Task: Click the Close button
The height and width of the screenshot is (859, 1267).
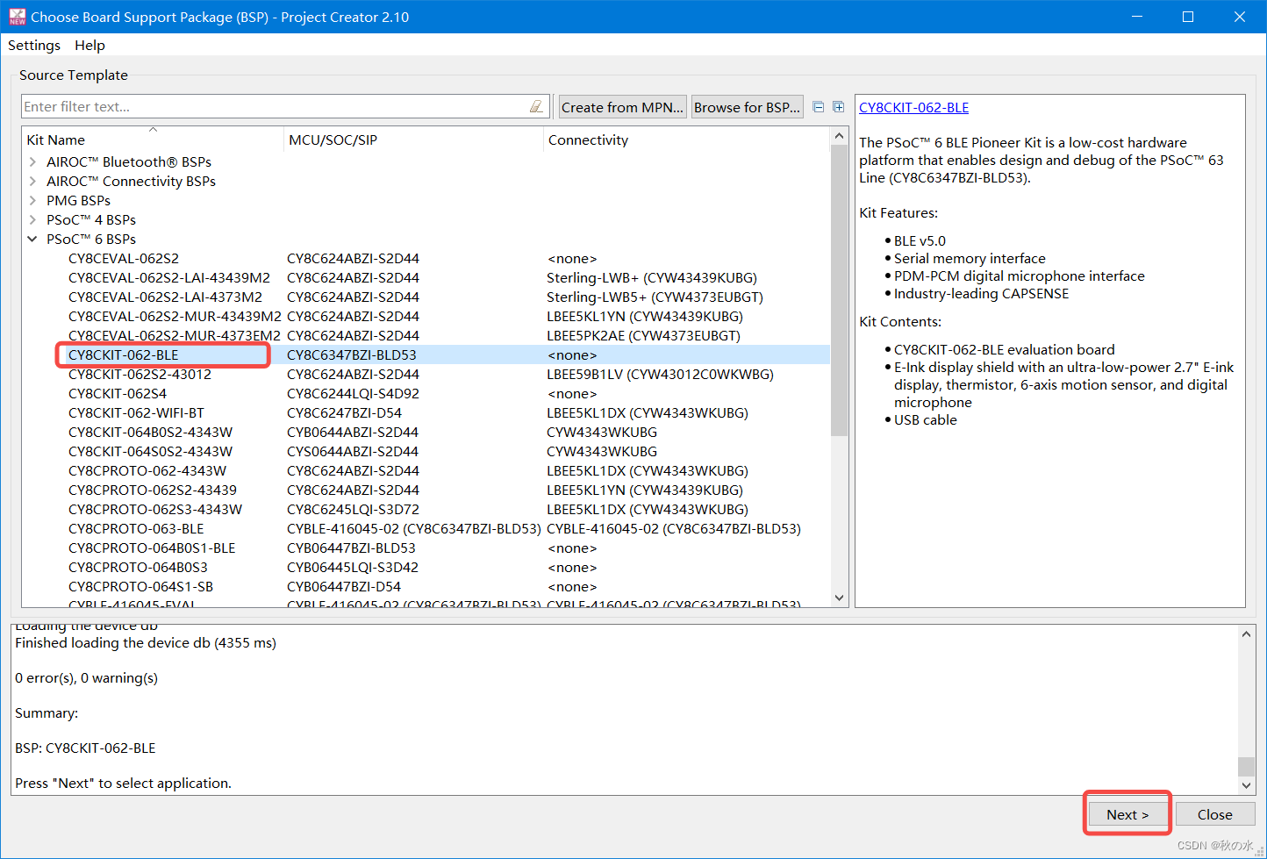Action: point(1215,814)
